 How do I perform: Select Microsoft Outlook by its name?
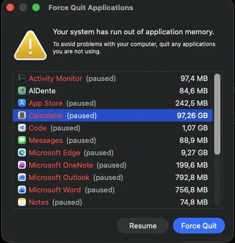coord(59,178)
